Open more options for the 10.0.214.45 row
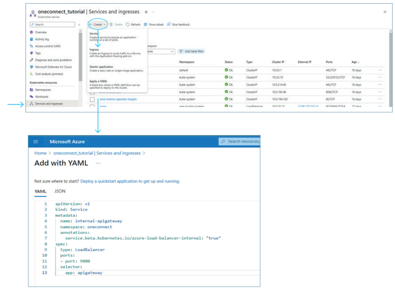Screen dimensions: 395x289 [380, 85]
